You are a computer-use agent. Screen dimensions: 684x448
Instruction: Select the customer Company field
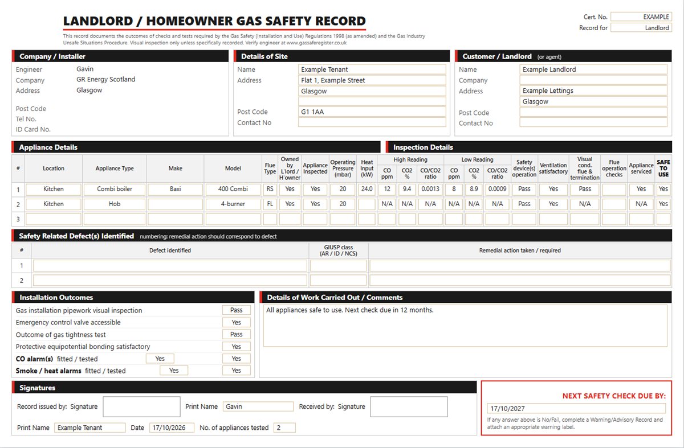tap(593, 80)
